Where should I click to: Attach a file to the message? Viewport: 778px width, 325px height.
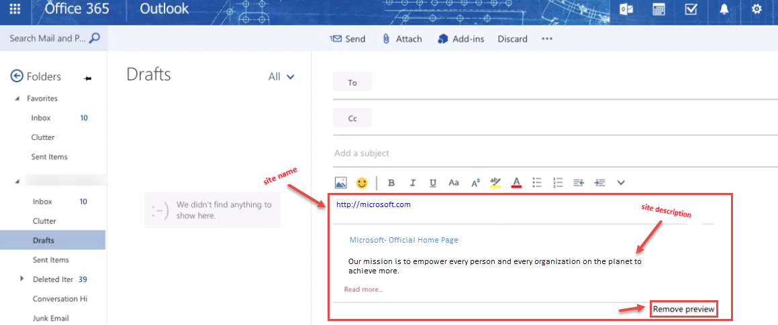(402, 39)
